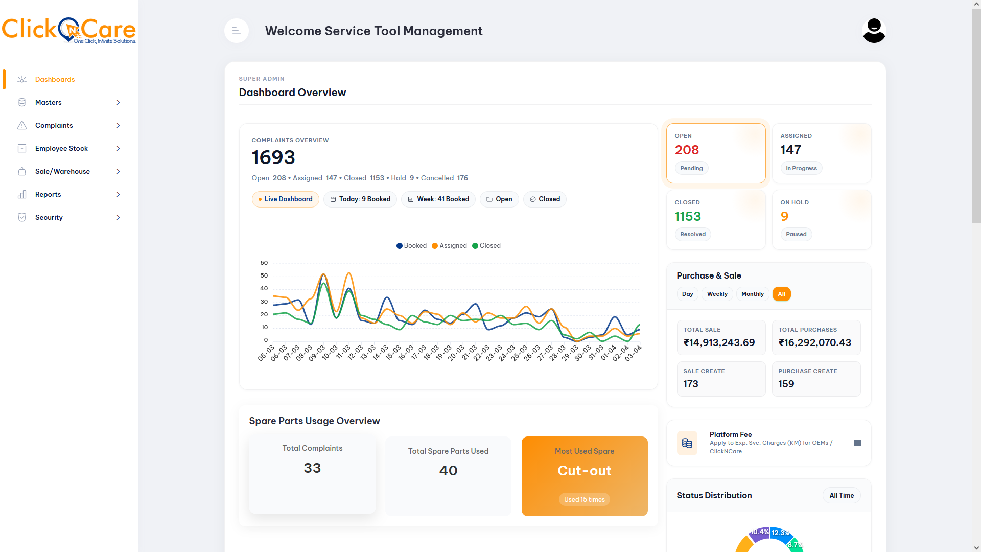Click the Sale Create 173 card

721,379
